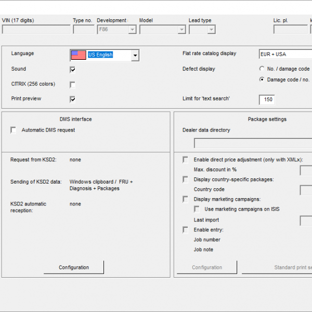Image resolution: width=312 pixels, height=312 pixels.
Task: Disable the Print preview checkbox
Action: (73, 99)
